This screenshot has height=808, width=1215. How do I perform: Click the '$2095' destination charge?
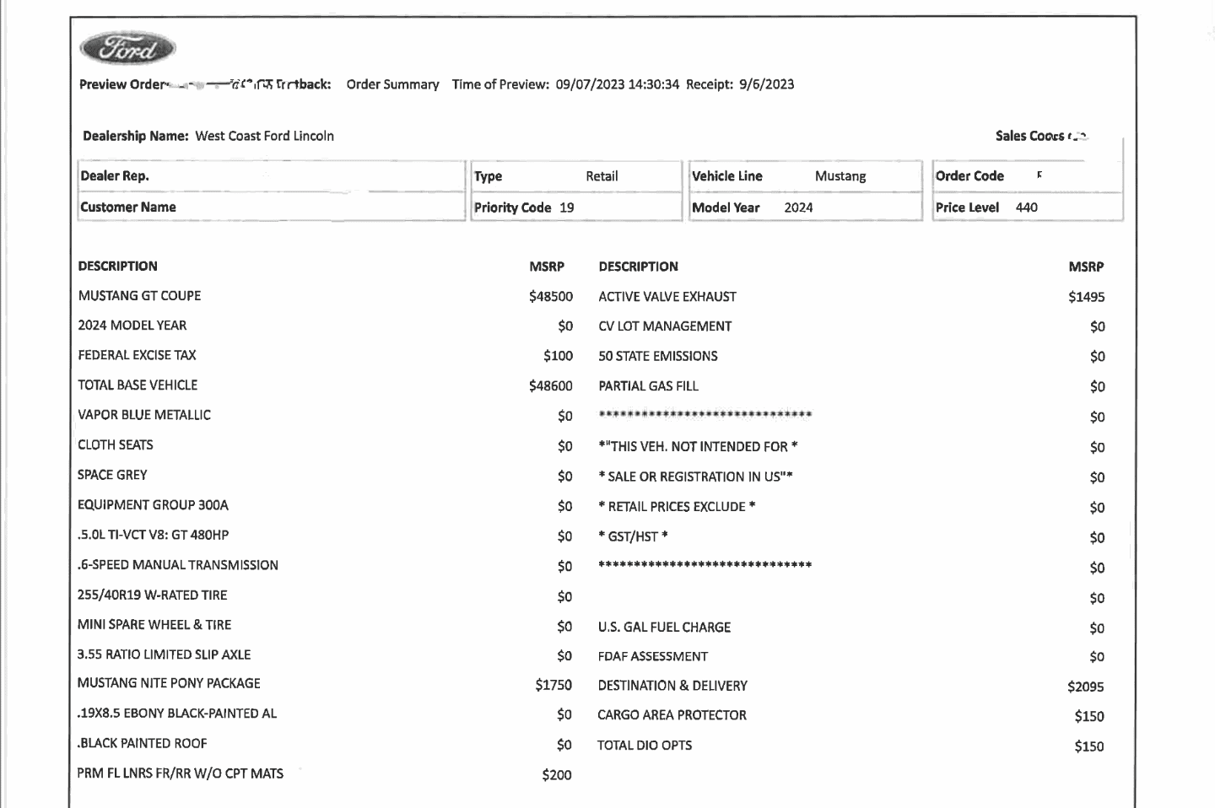point(1085,687)
